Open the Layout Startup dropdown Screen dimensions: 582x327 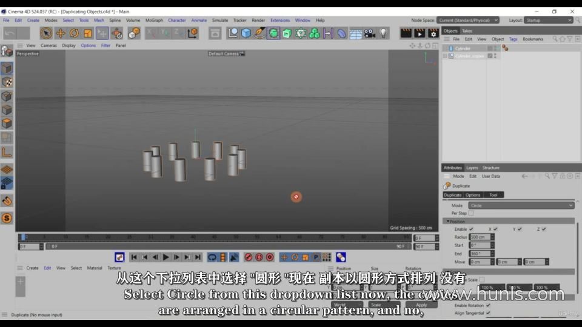tap(549, 21)
